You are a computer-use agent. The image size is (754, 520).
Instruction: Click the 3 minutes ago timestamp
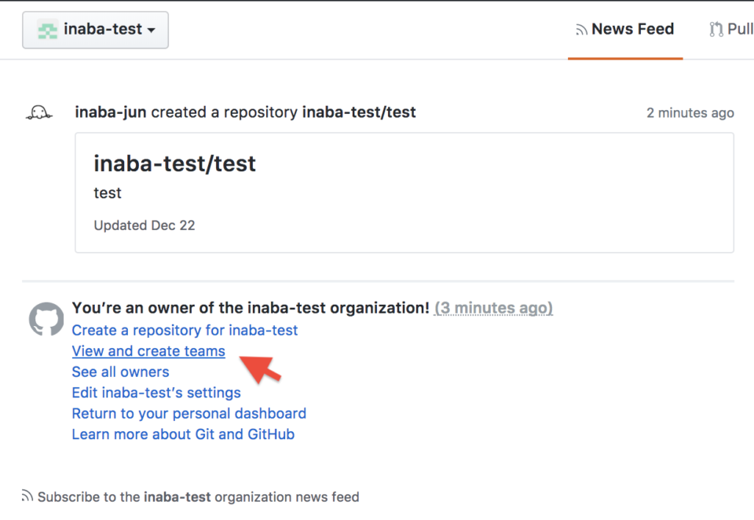click(493, 308)
